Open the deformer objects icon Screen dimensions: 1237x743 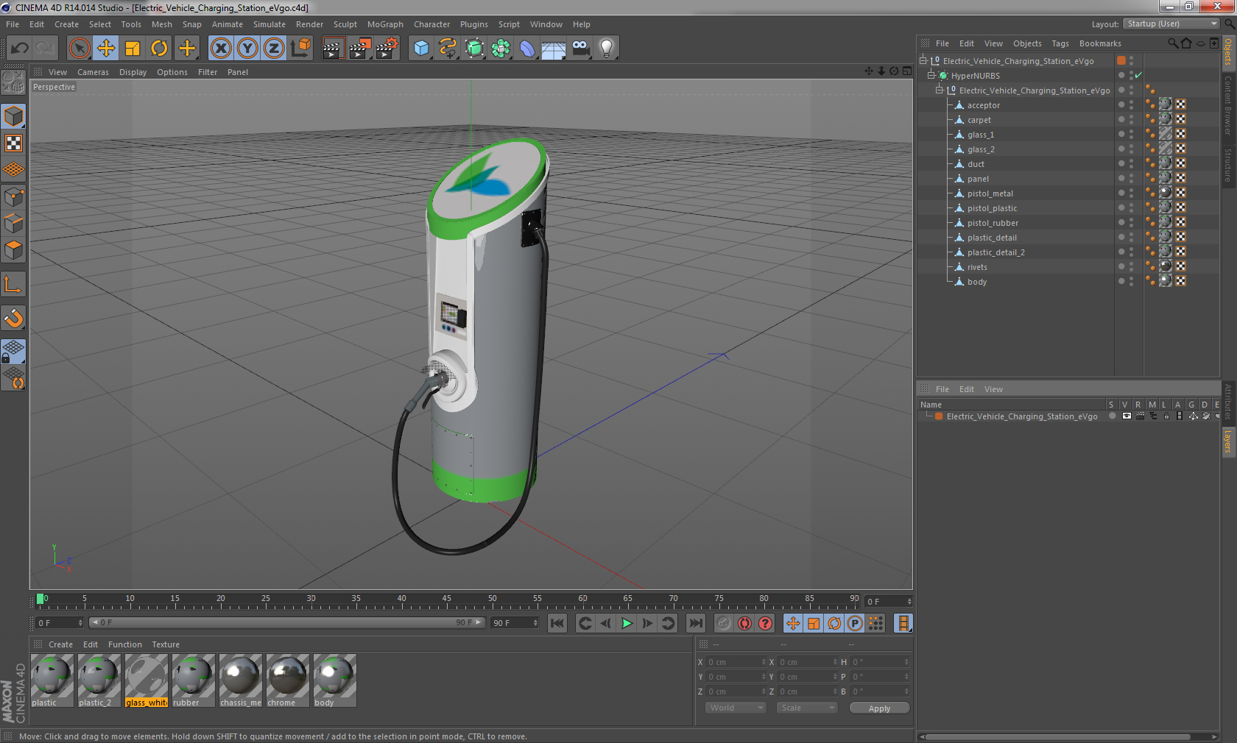pyautogui.click(x=527, y=49)
